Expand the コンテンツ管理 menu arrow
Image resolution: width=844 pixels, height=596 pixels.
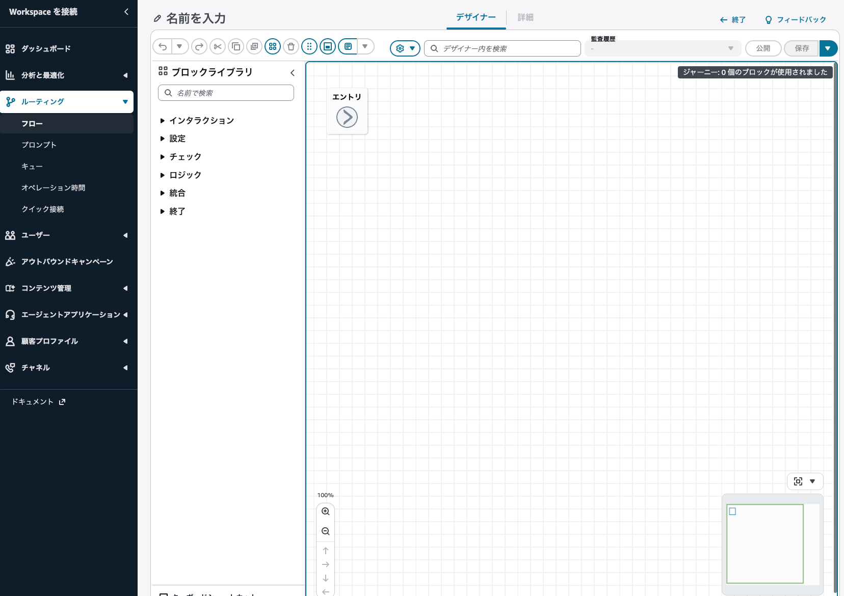[x=125, y=288]
